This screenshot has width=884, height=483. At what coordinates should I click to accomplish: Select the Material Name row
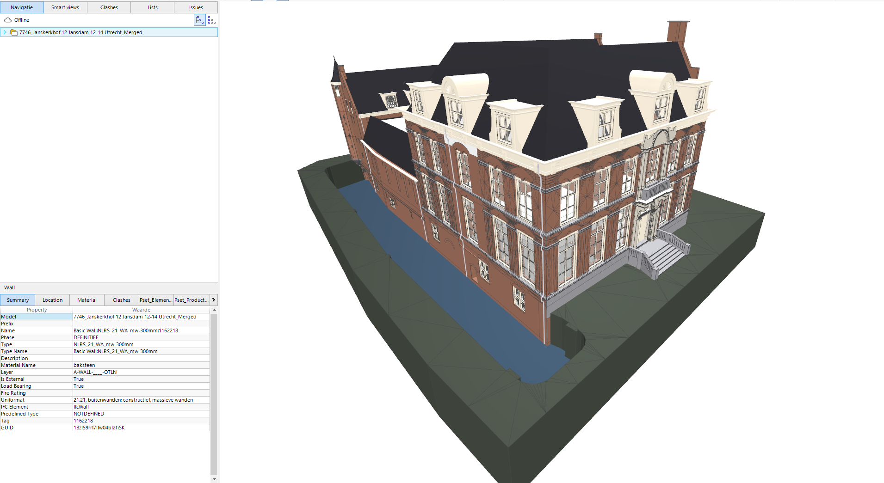click(x=37, y=365)
